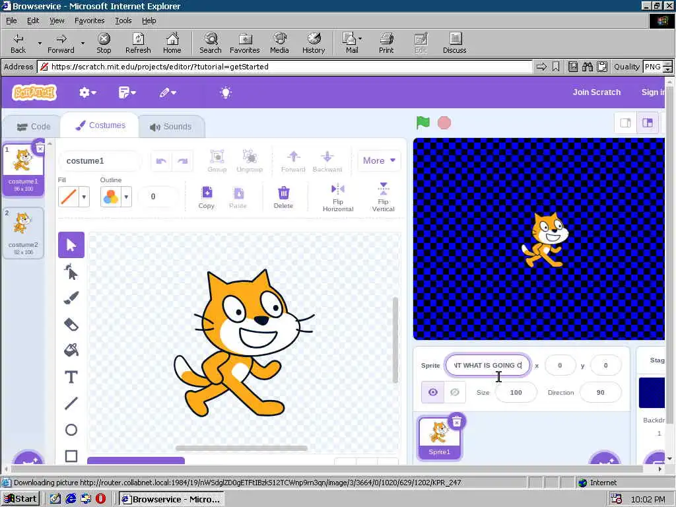Expand the More dropdown
Screen dimensions: 676x507
[x=379, y=160]
